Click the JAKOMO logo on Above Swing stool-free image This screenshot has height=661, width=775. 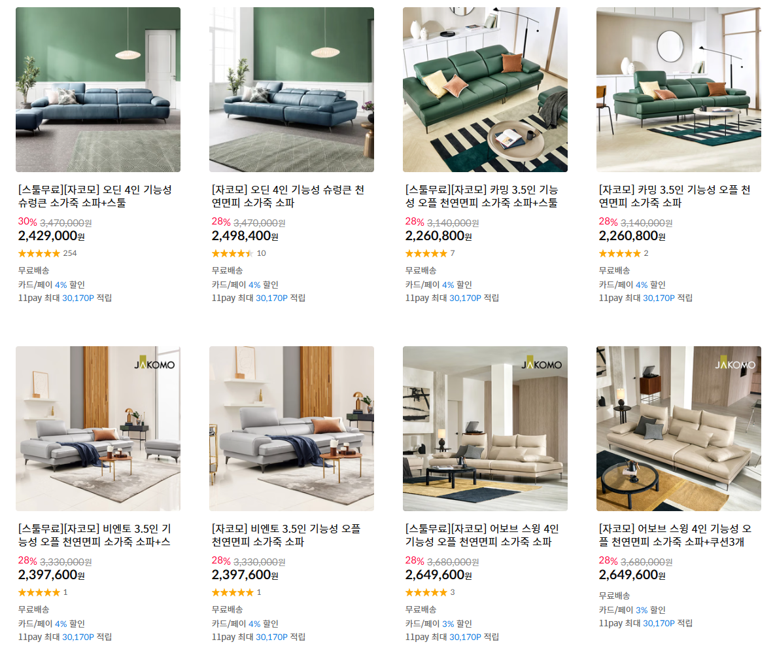pyautogui.click(x=542, y=364)
